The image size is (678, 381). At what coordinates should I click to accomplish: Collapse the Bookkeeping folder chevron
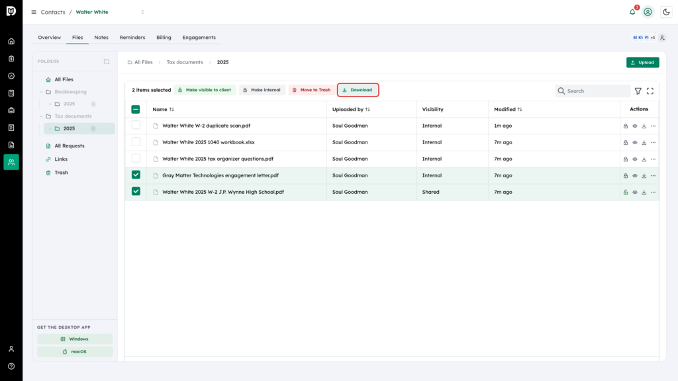click(42, 92)
